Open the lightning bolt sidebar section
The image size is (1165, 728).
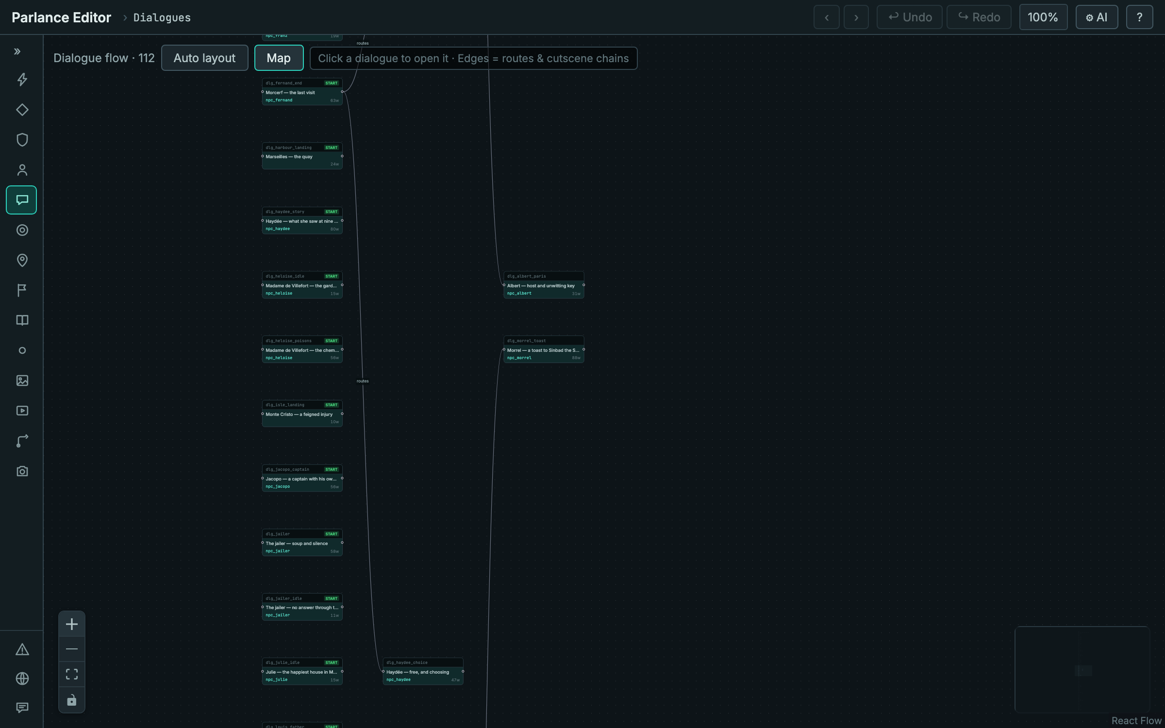(22, 80)
